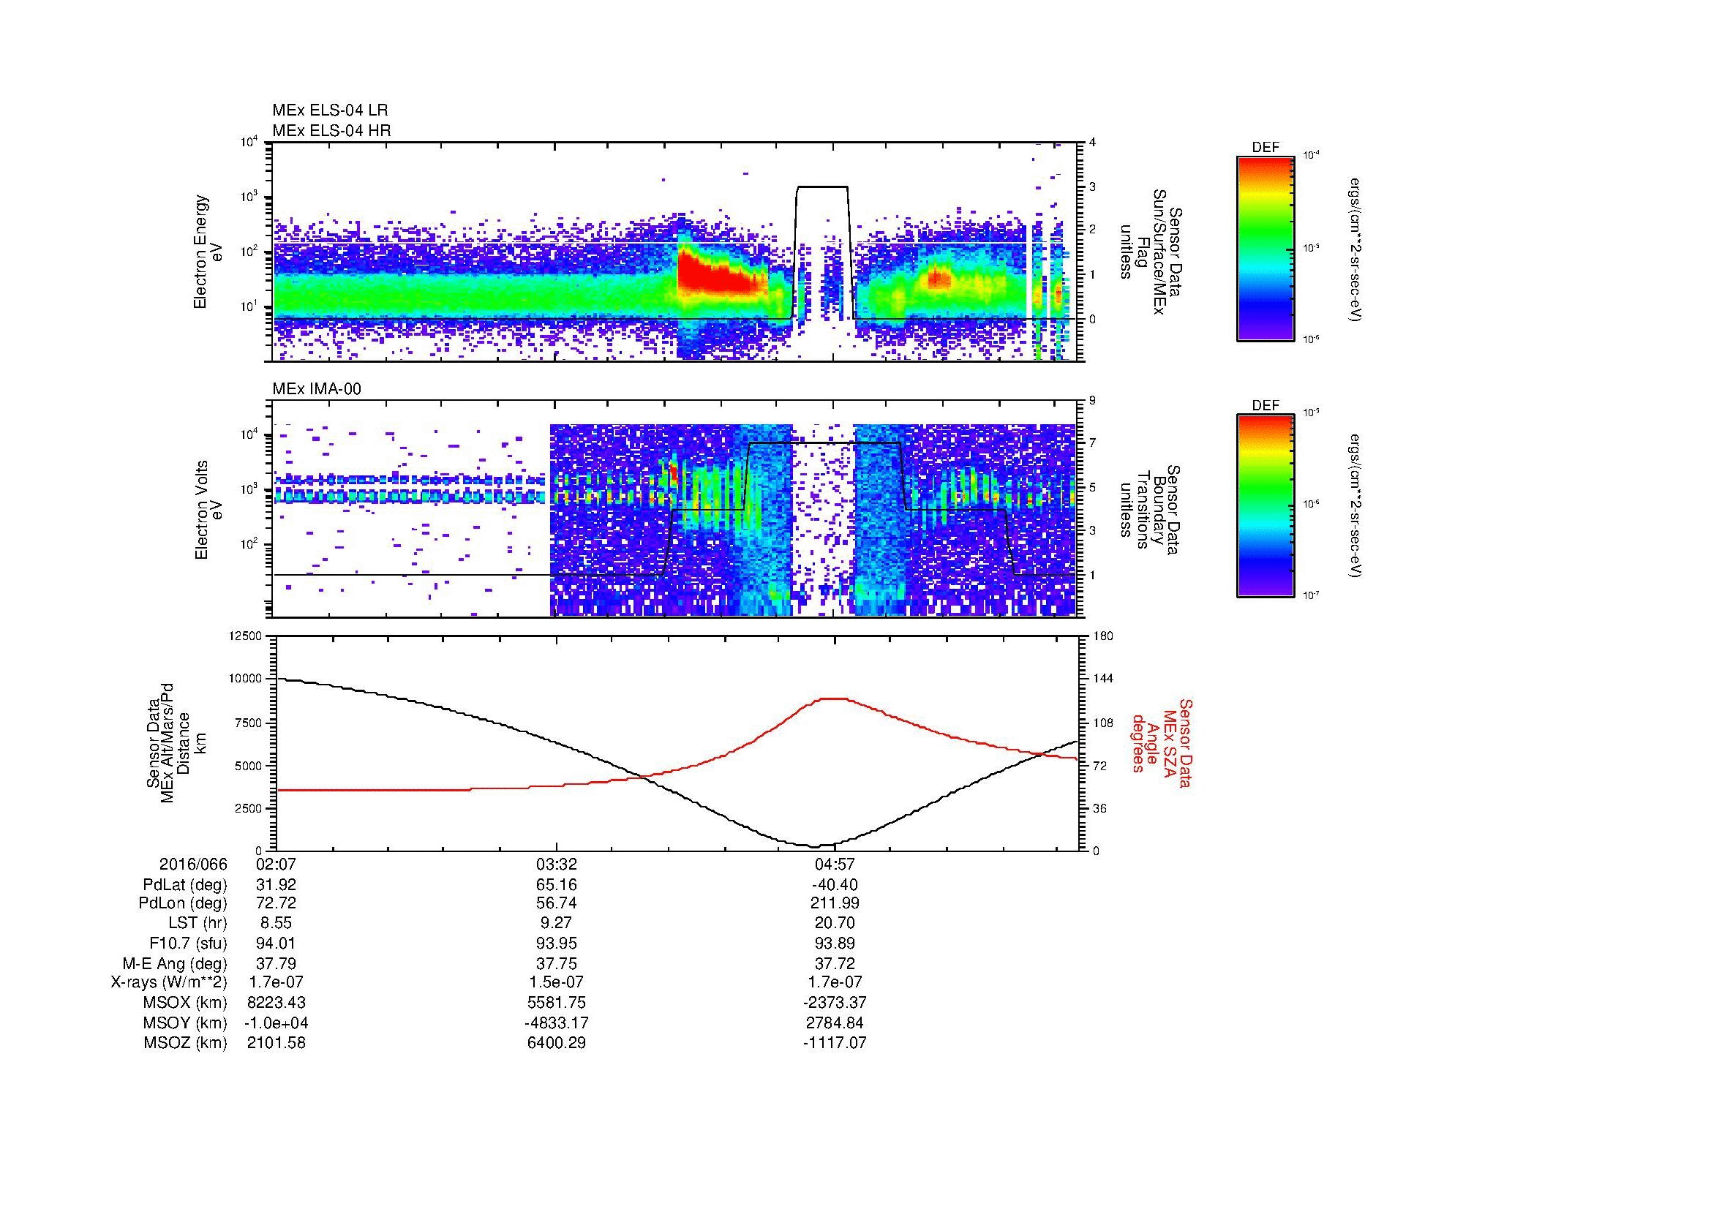Viewport: 1711px width, 1209px height.
Task: Click the 'Electron Volts eV' axis label
Action: [208, 510]
